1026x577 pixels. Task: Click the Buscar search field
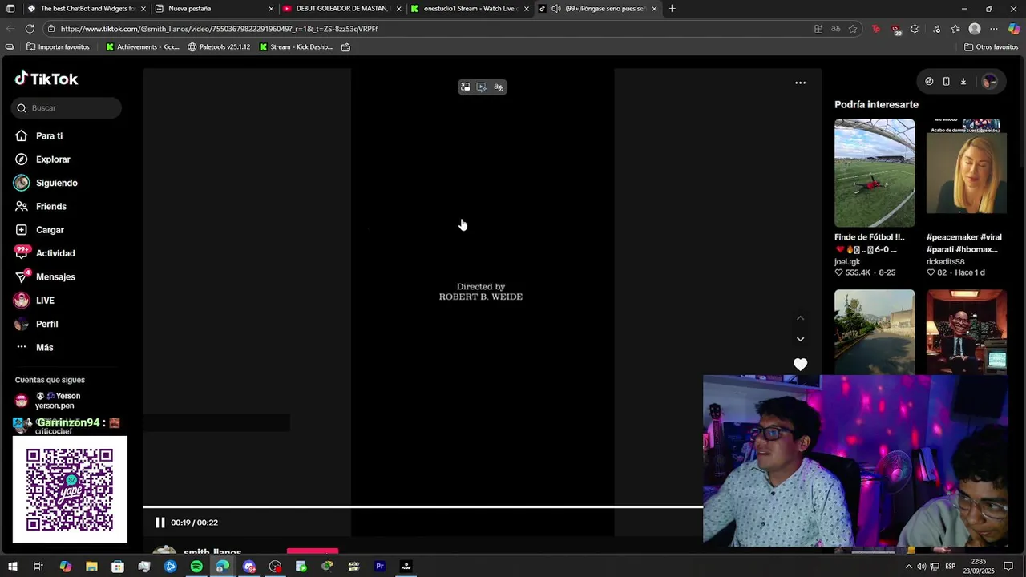click(x=67, y=108)
